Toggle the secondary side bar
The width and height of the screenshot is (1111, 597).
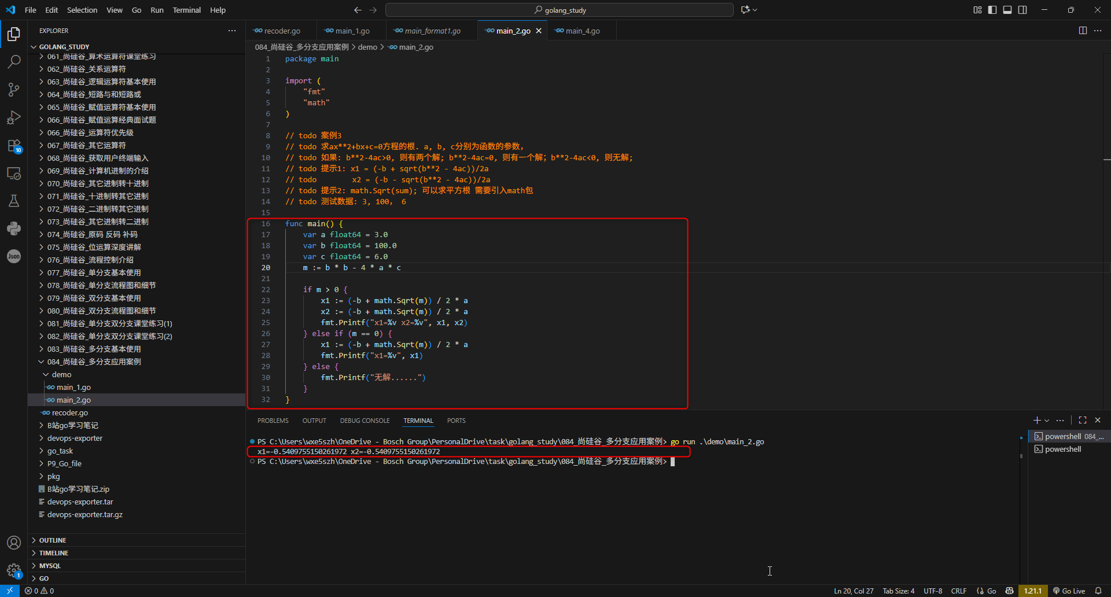[x=1022, y=10]
